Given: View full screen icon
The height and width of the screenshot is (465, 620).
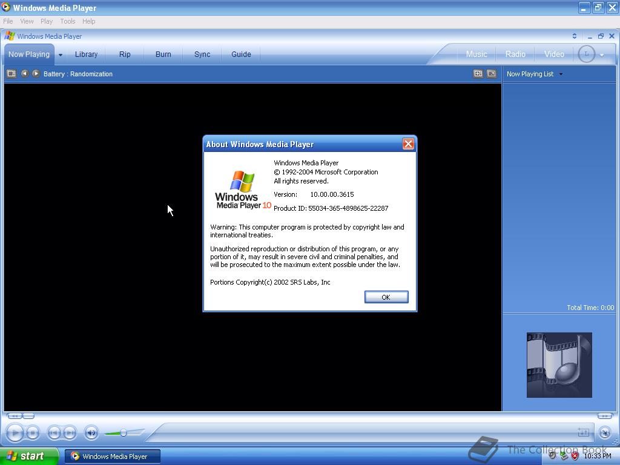Looking at the screenshot, I should [x=492, y=74].
